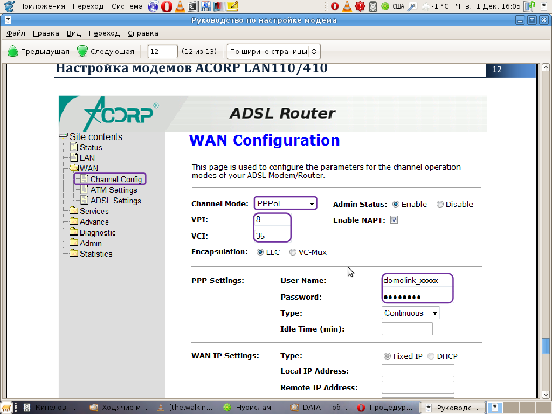Screen dimensions: 552x414
Task: Switch to [the.walkin... VLC taskbar window
Action: pyautogui.click(x=185, y=408)
